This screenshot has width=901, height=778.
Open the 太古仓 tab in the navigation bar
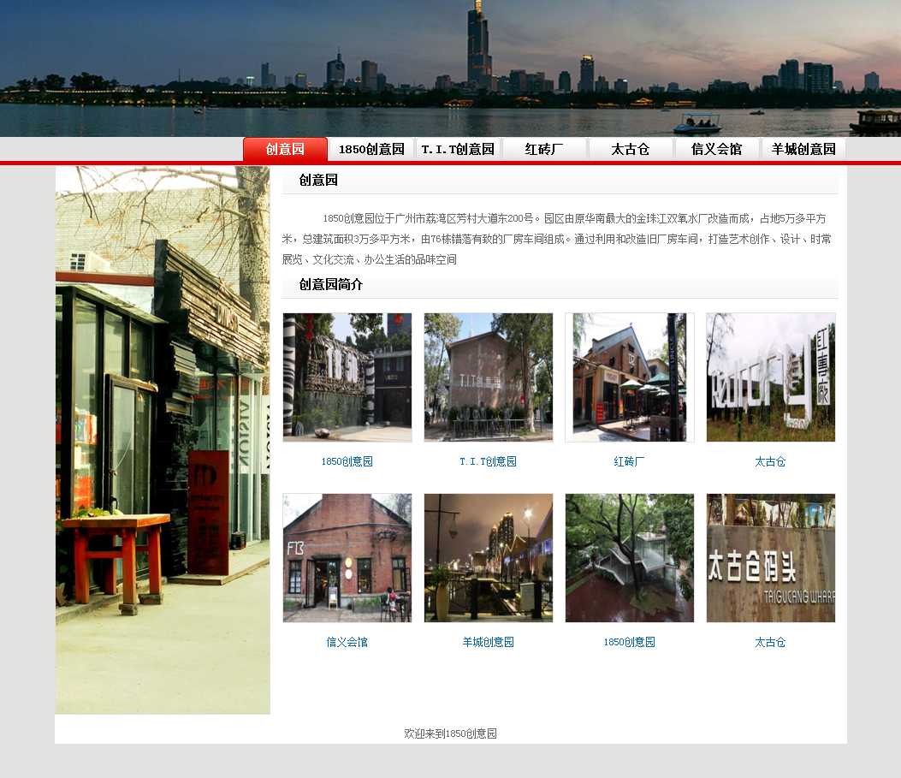click(x=631, y=149)
